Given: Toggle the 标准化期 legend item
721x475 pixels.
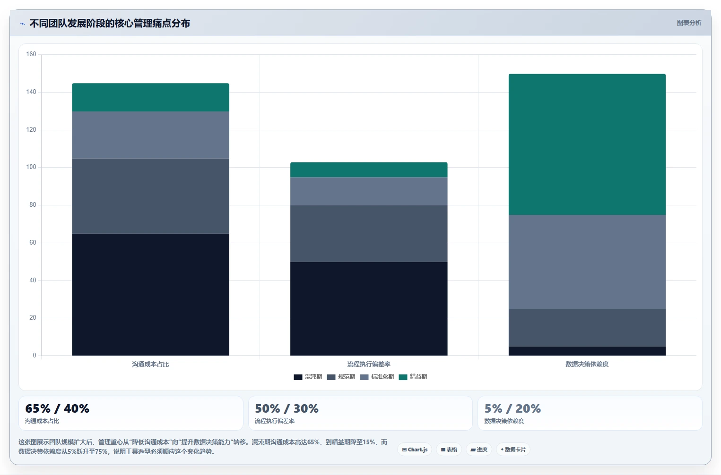Looking at the screenshot, I should [x=377, y=377].
